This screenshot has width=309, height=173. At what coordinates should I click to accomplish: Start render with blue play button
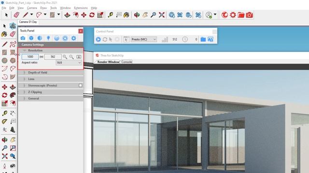(98, 39)
